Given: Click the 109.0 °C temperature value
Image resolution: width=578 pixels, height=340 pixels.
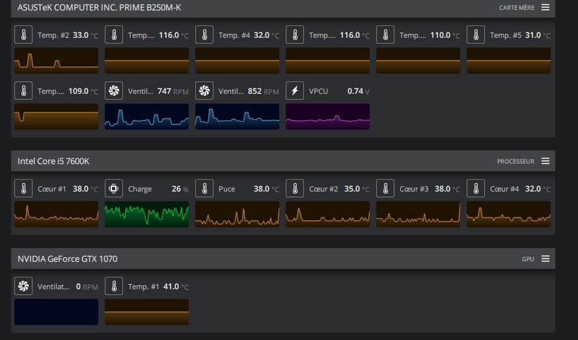Looking at the screenshot, I should (83, 91).
